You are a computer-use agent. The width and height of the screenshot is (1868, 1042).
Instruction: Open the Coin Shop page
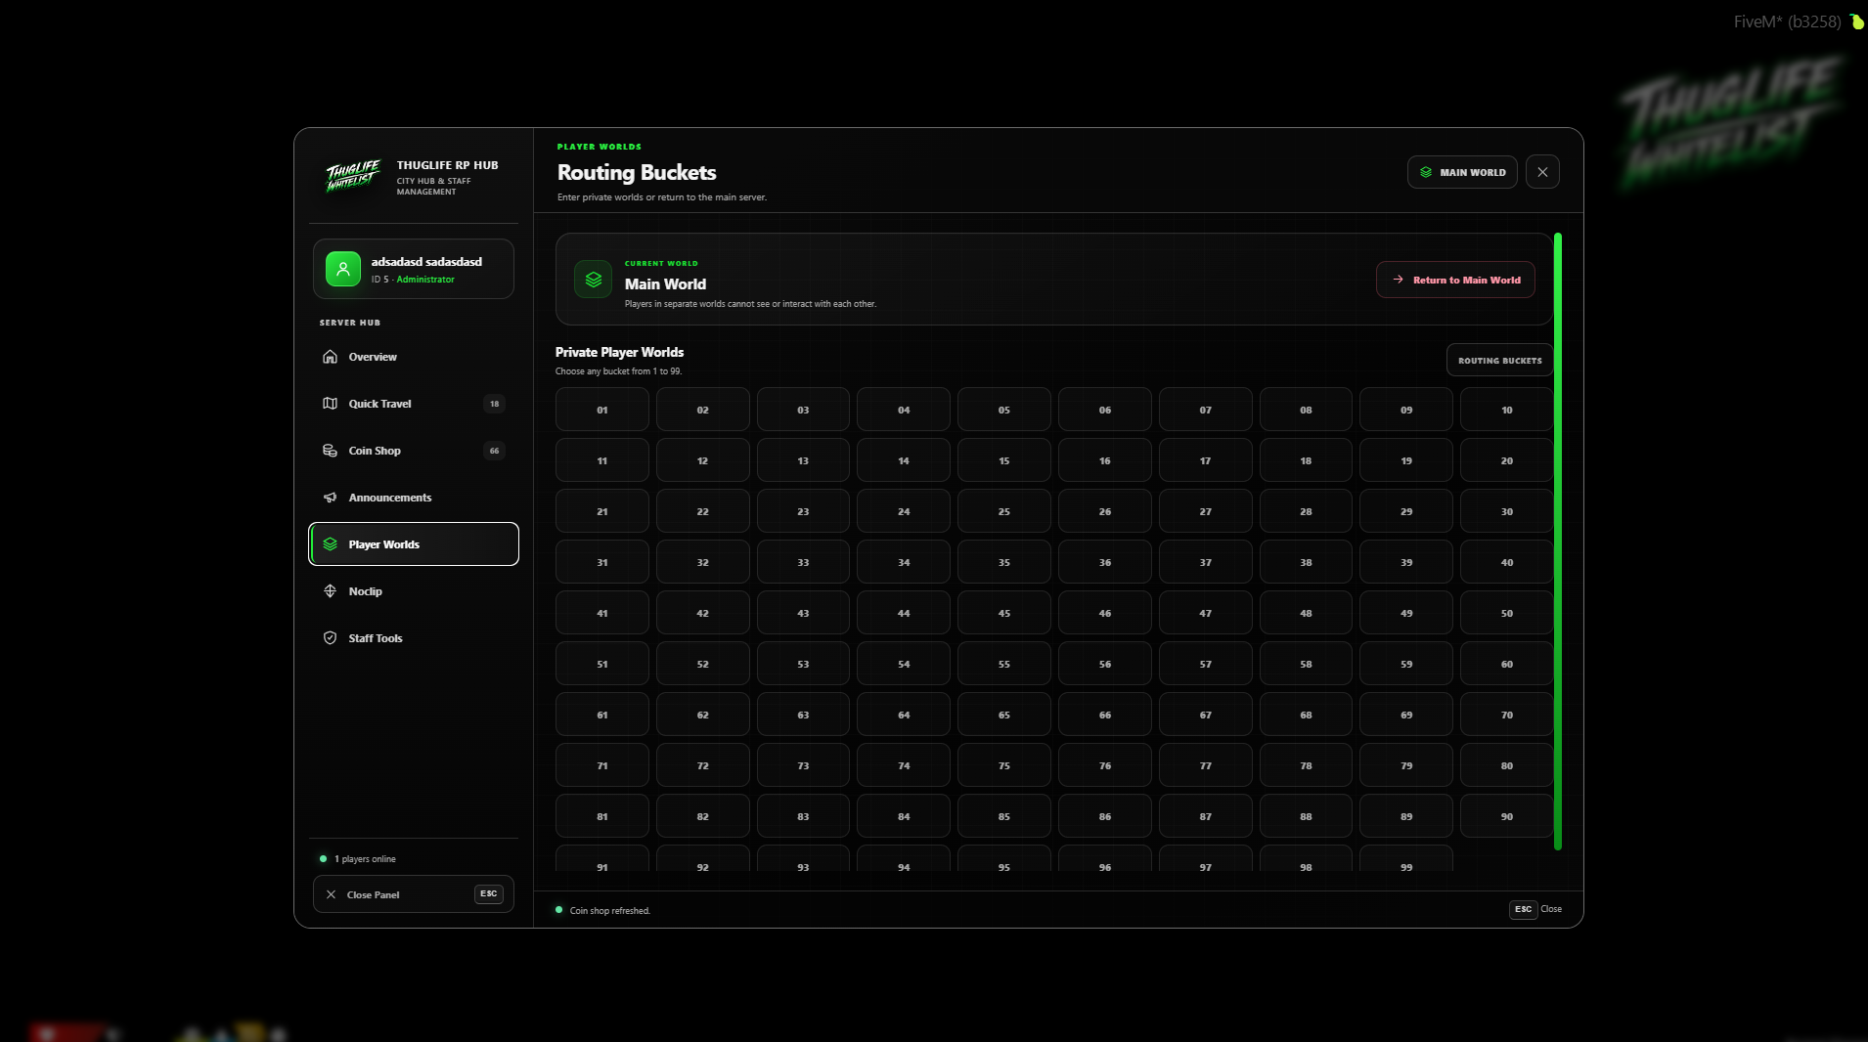pyautogui.click(x=414, y=451)
